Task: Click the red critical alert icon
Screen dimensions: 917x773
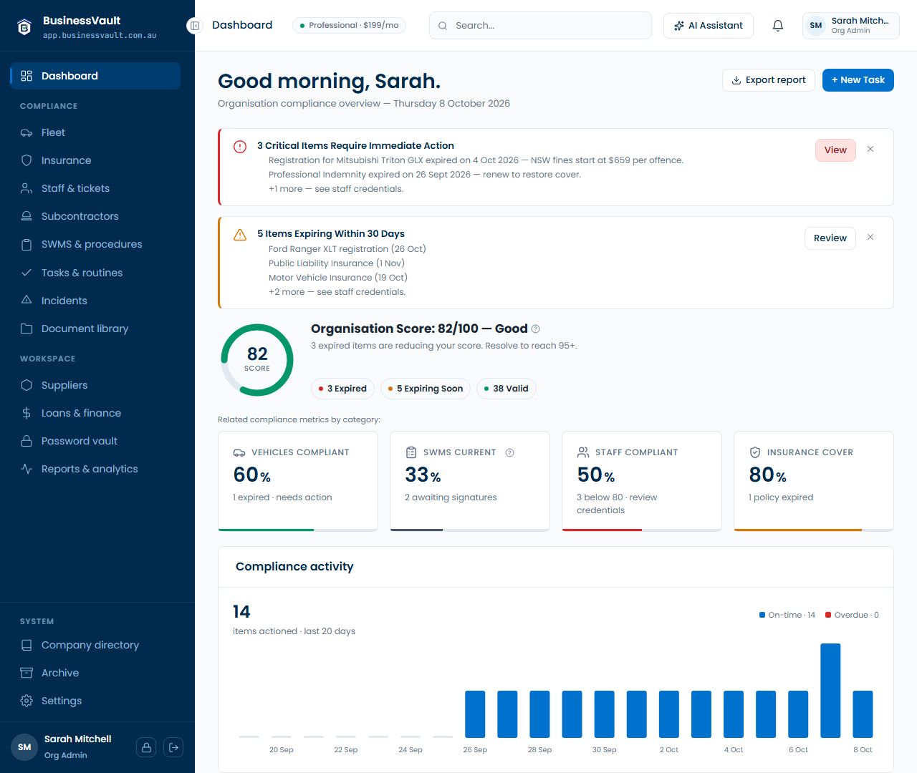Action: 240,147
